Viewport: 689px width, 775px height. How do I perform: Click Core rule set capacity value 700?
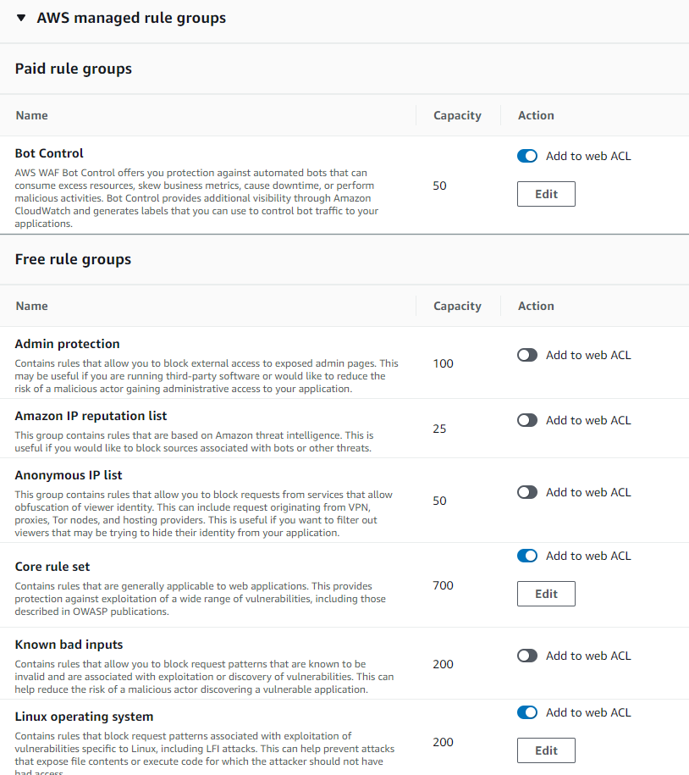tap(443, 586)
